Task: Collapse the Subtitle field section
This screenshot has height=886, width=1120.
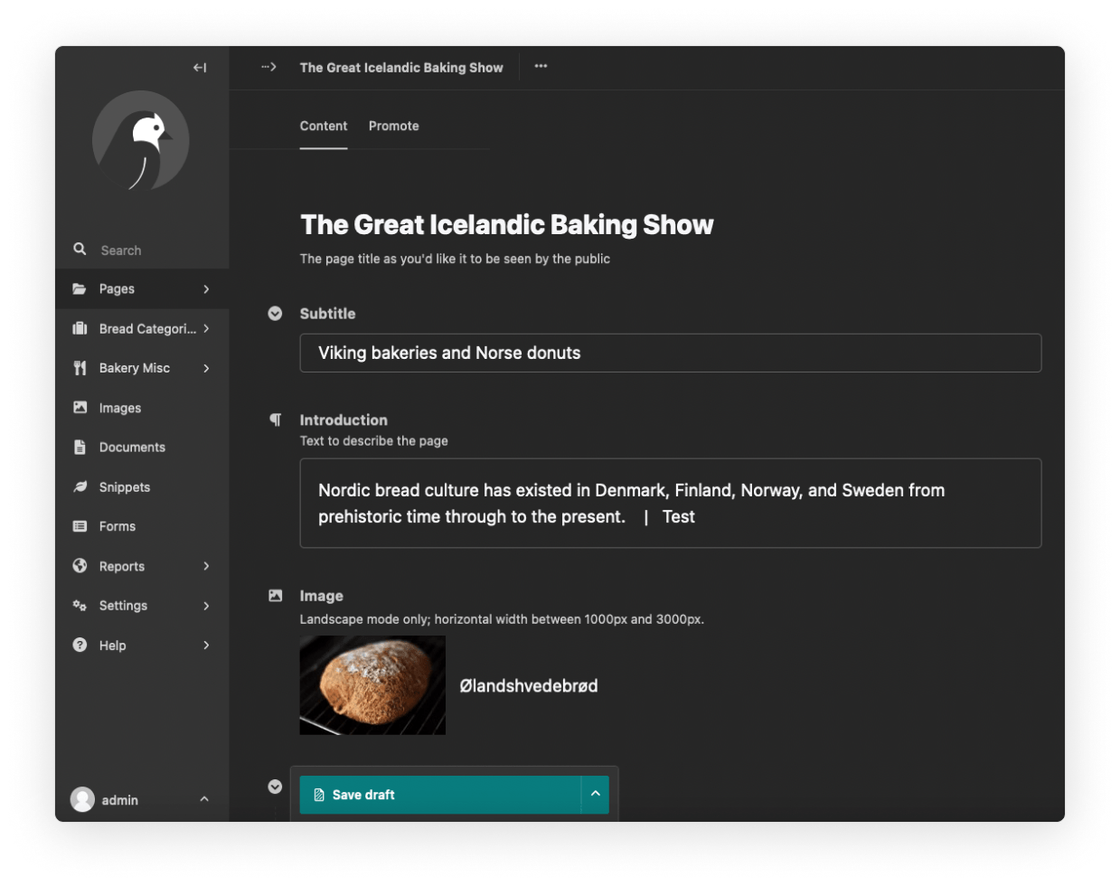Action: tap(274, 314)
